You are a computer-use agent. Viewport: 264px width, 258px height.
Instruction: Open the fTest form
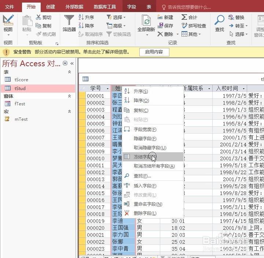click(20, 104)
